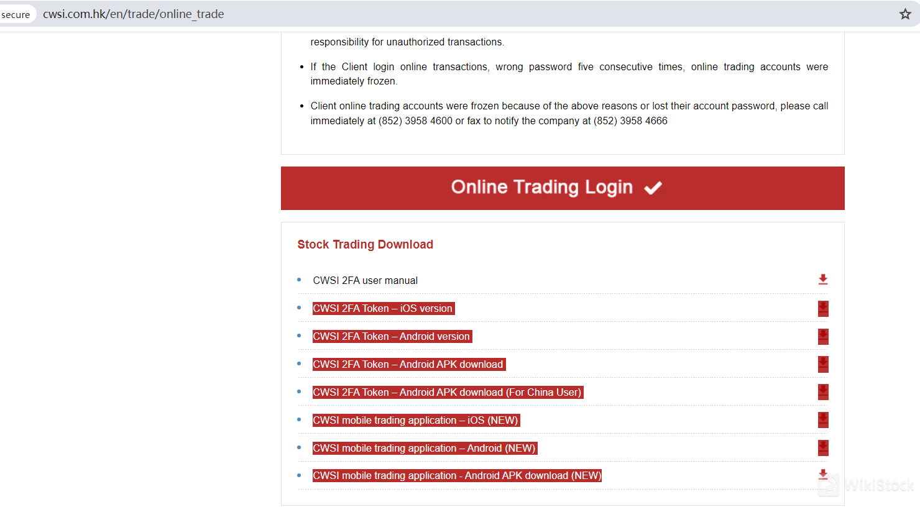Click download icon for mobile trading Android app
Viewport: 920px width, 507px height.
tap(822, 448)
